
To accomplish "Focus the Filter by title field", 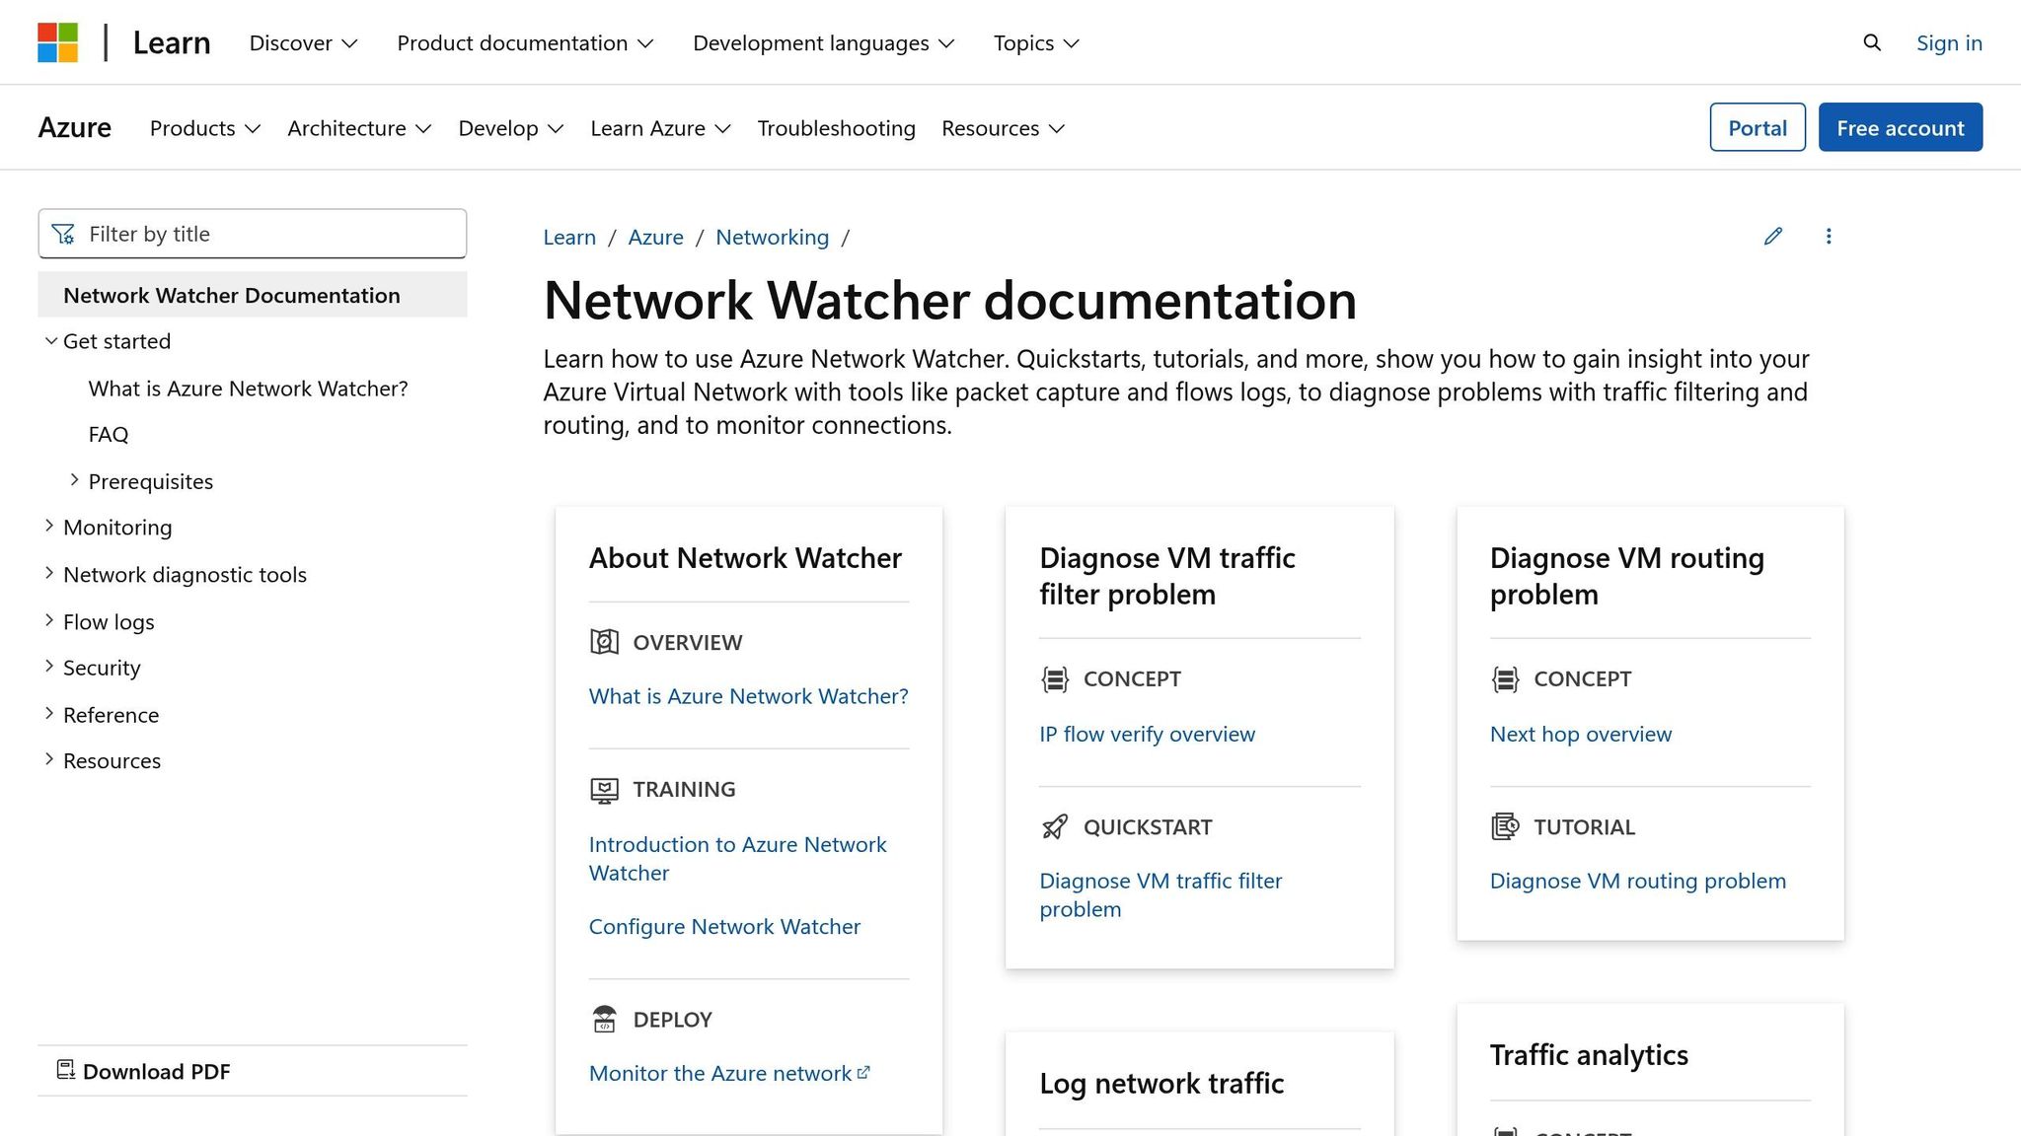I will [x=253, y=234].
